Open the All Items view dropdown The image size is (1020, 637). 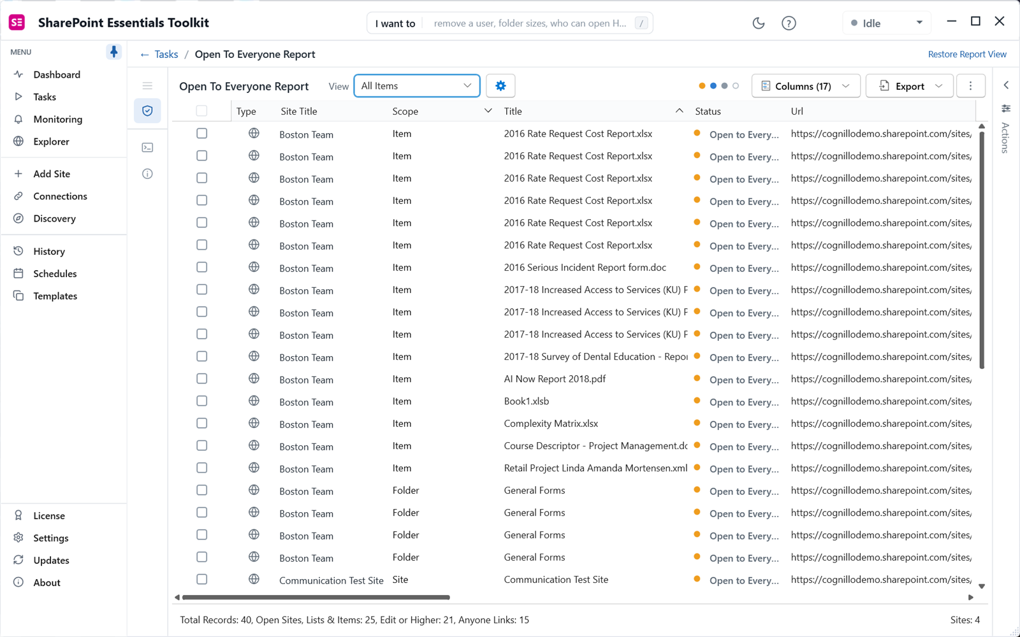tap(417, 85)
